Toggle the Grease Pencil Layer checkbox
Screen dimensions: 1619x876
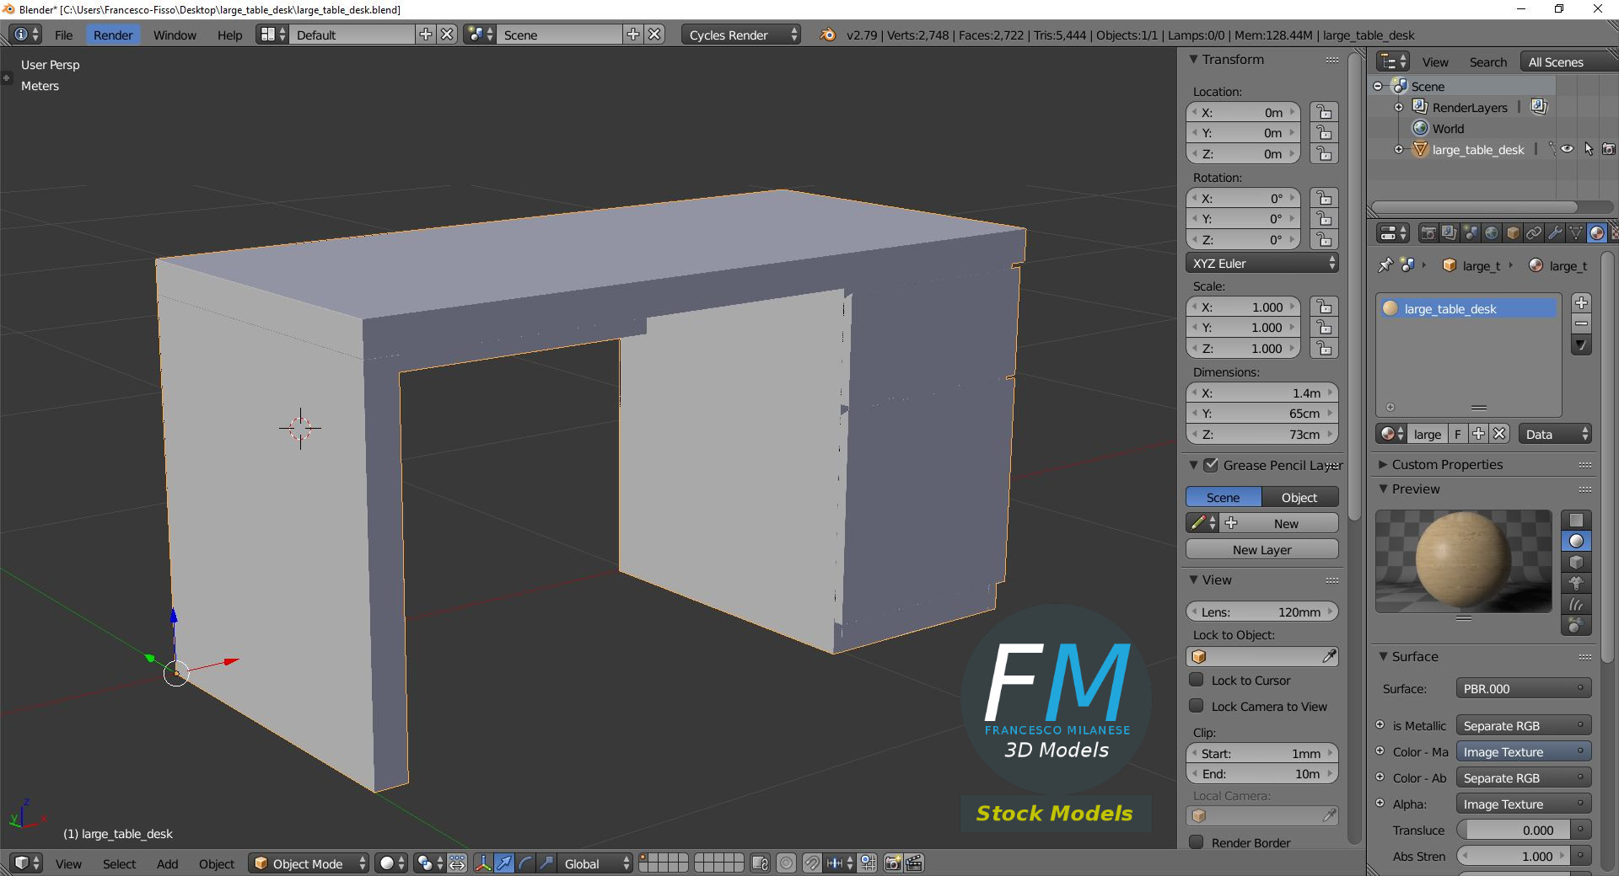[1212, 465]
